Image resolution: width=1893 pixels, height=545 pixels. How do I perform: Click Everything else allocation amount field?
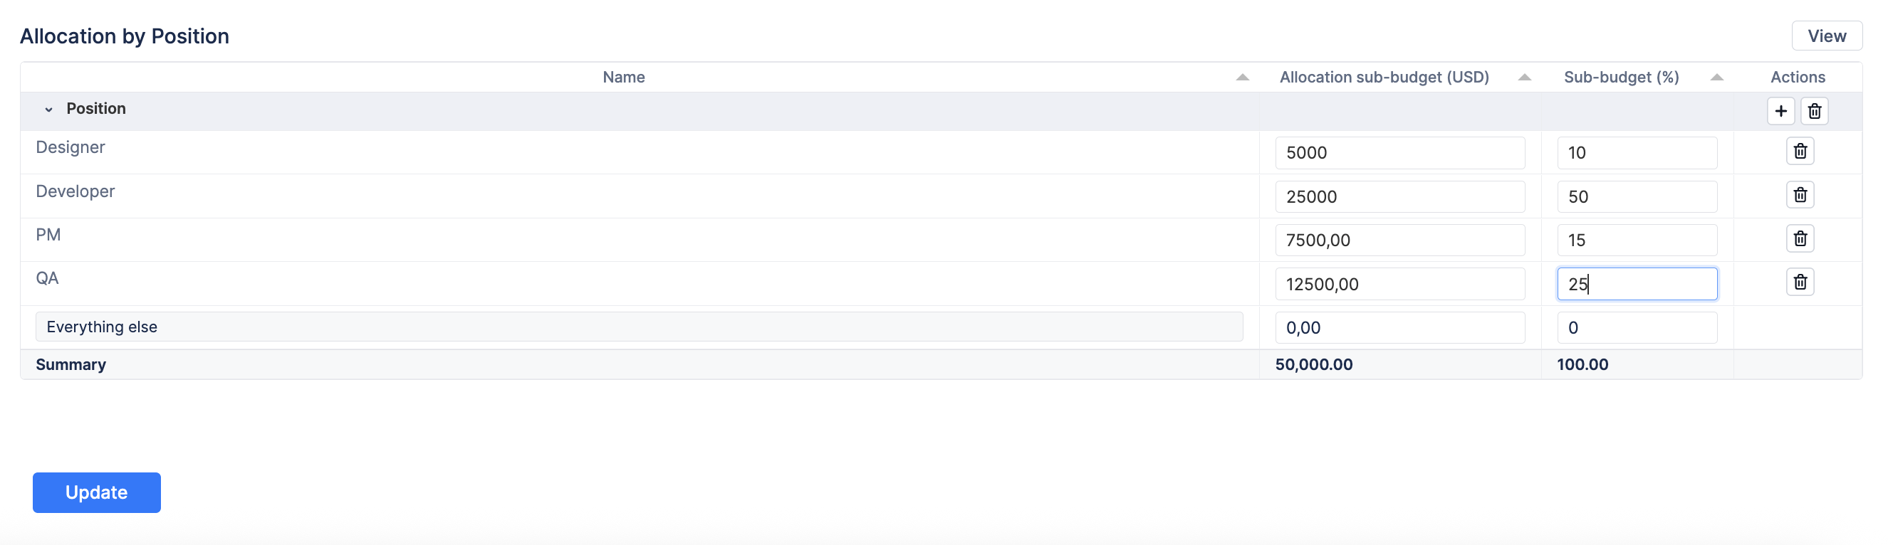click(1399, 327)
